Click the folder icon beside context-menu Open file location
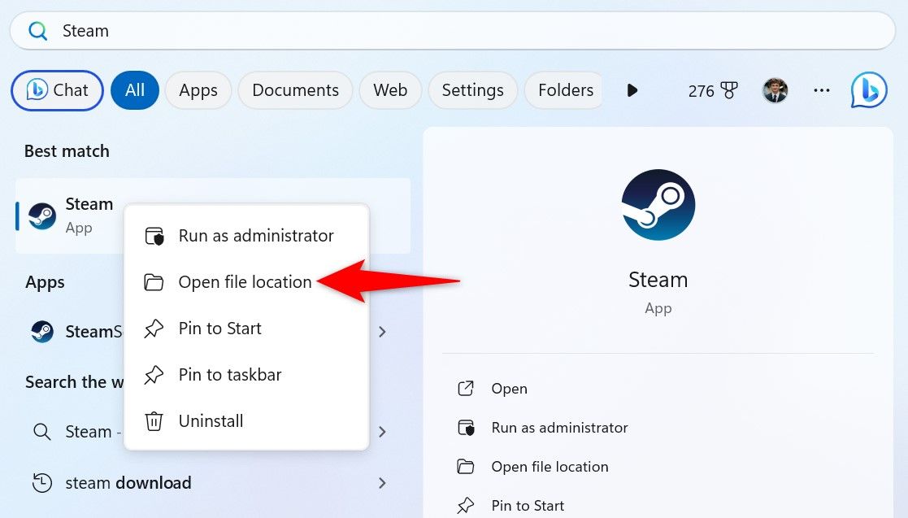 (x=154, y=282)
